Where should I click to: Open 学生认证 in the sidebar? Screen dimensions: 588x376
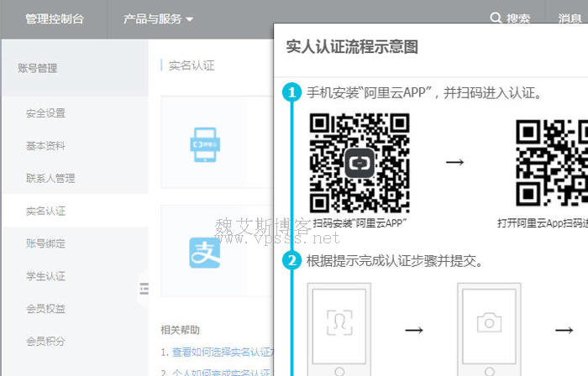pos(45,276)
